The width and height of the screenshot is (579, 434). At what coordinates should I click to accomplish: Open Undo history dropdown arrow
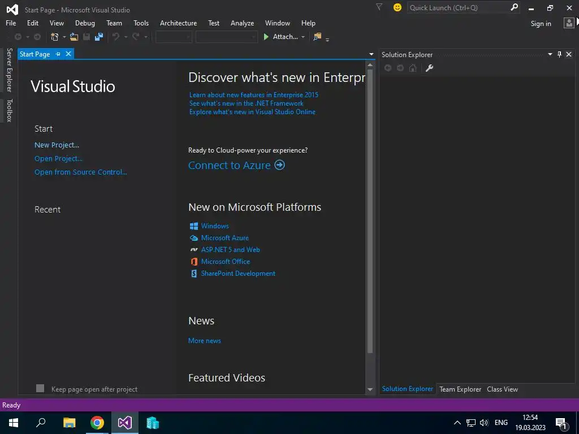[126, 37]
